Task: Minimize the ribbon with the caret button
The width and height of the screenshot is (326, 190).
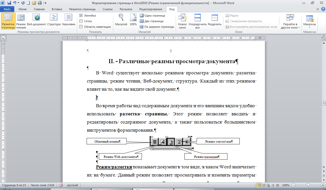Action: (318, 9)
